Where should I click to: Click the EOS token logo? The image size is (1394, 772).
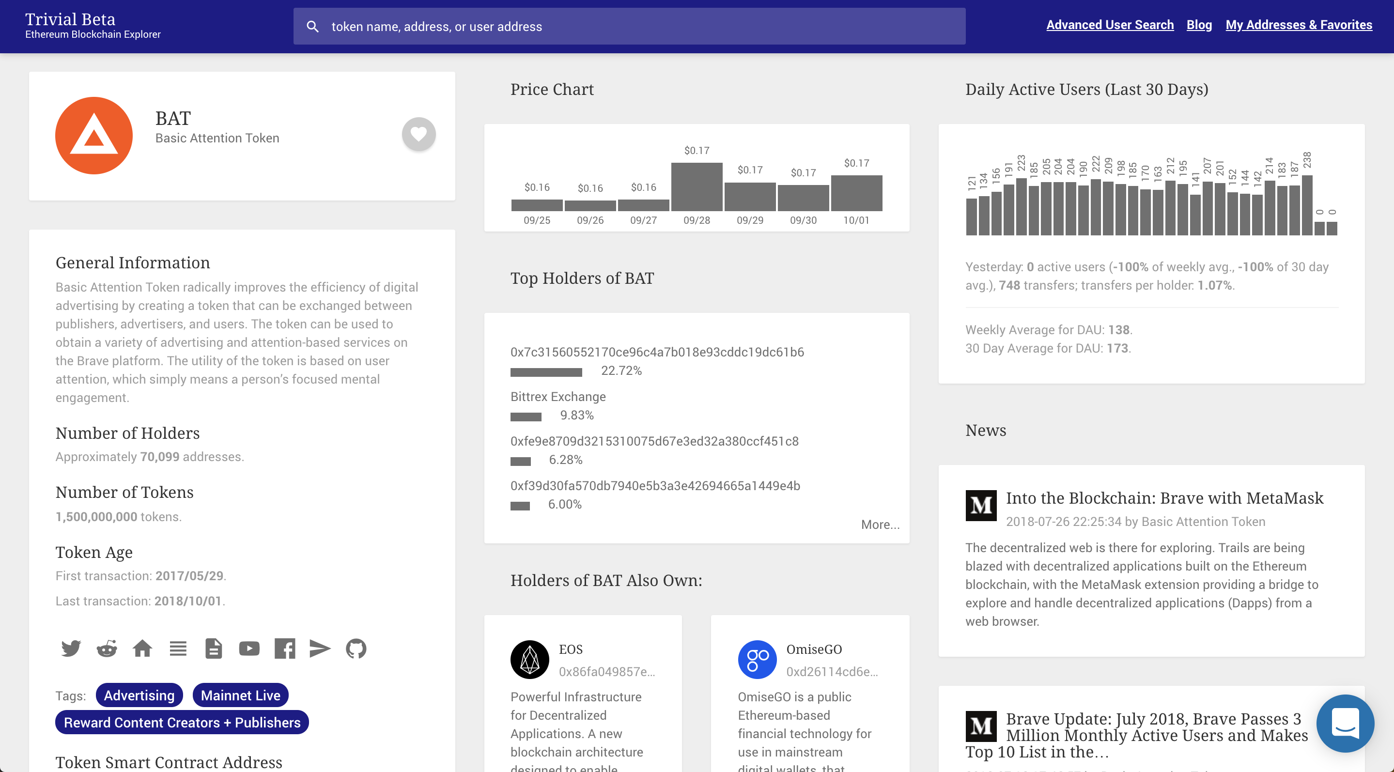[529, 660]
